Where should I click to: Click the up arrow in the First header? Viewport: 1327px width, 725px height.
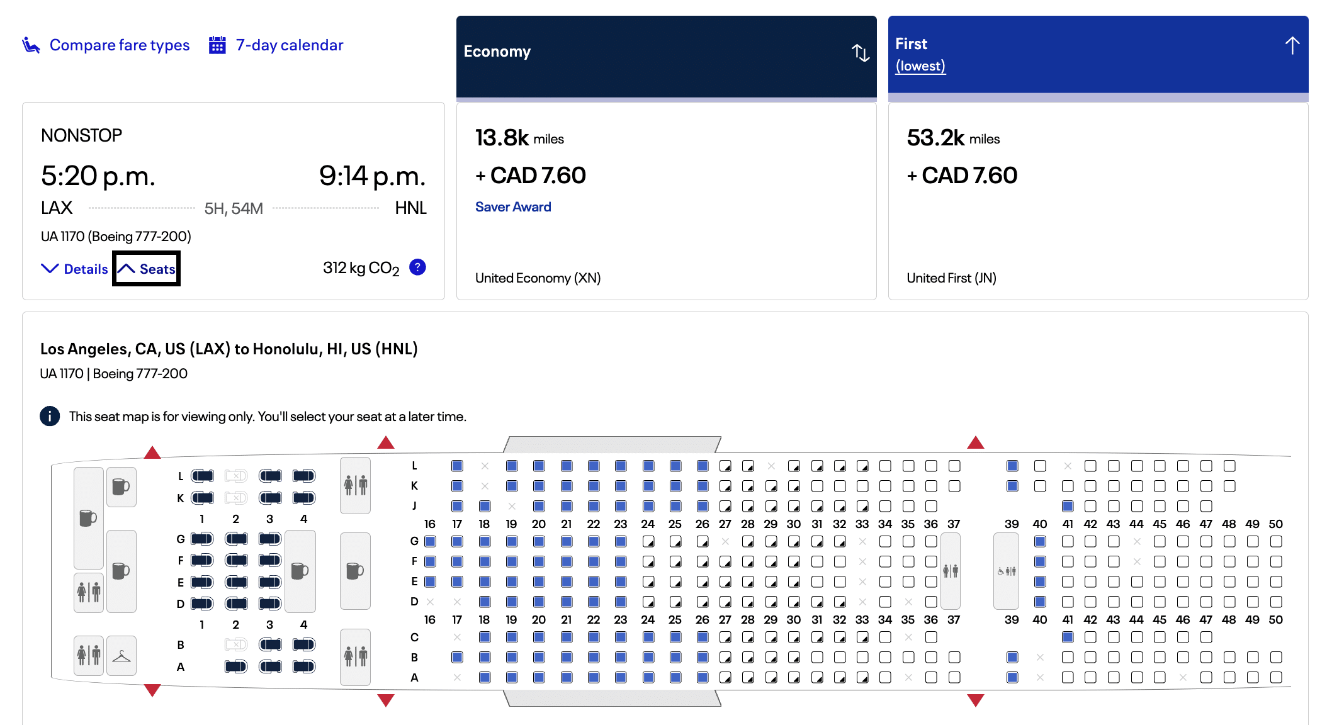coord(1292,45)
